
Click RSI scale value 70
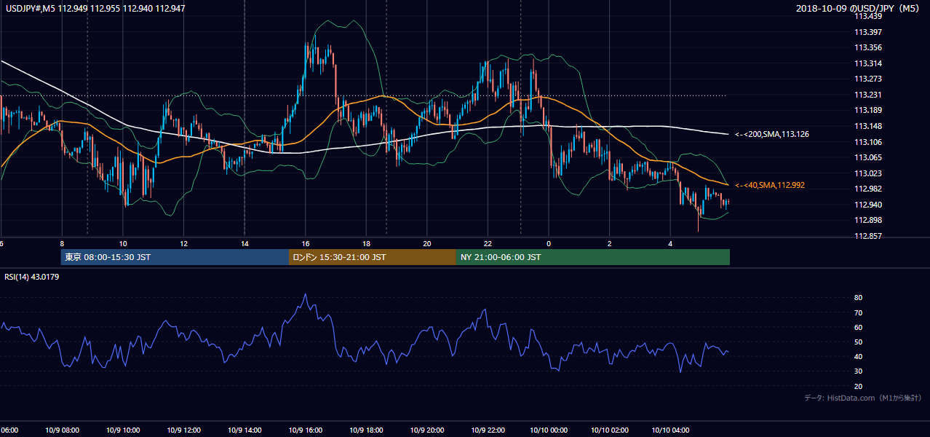pyautogui.click(x=858, y=312)
